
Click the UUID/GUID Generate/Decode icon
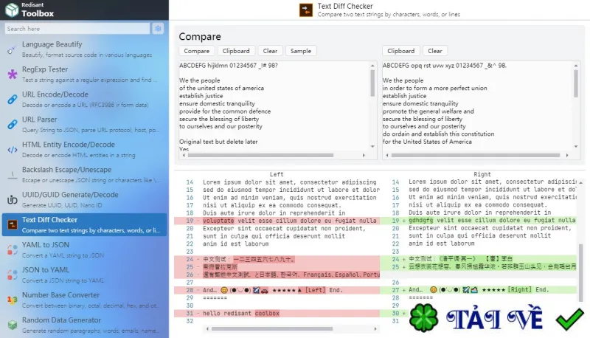pyautogui.click(x=12, y=200)
